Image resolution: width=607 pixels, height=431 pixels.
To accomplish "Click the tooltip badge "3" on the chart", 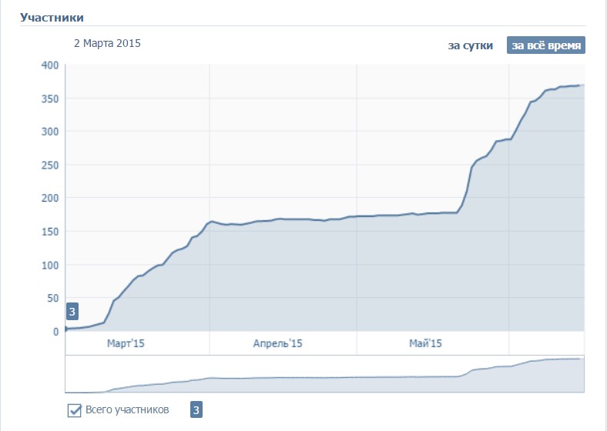I will (72, 312).
